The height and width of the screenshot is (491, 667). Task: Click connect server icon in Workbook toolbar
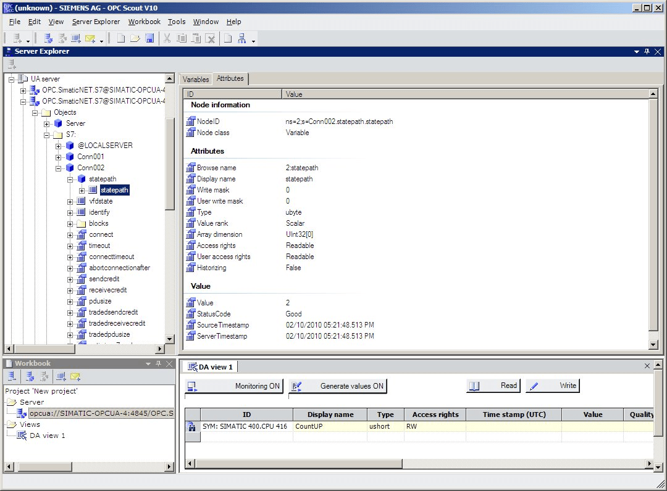[30, 376]
